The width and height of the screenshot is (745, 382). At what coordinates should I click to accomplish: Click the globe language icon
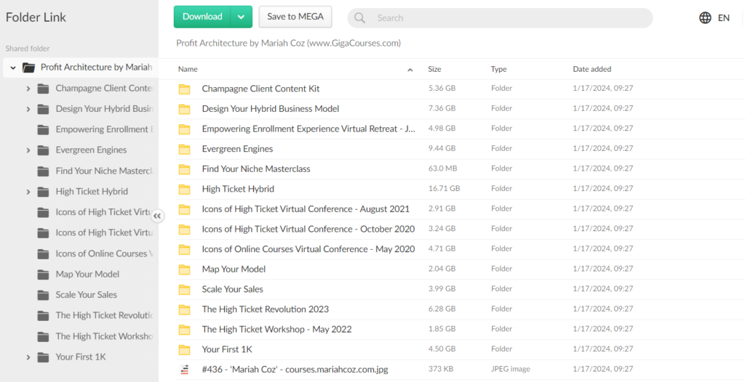pyautogui.click(x=705, y=18)
